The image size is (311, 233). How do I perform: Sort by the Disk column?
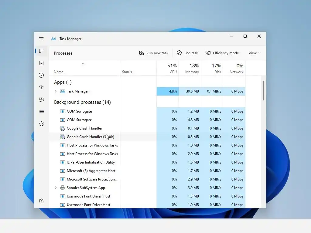pyautogui.click(x=212, y=68)
